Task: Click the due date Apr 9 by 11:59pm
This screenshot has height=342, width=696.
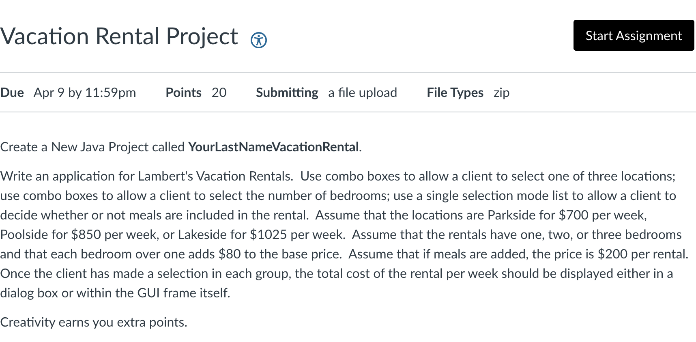Action: pos(84,92)
